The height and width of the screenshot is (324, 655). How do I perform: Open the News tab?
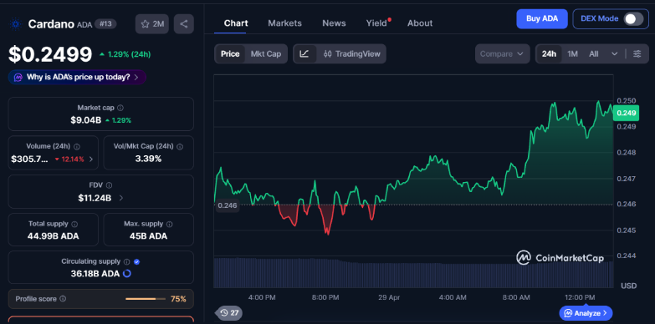click(334, 23)
